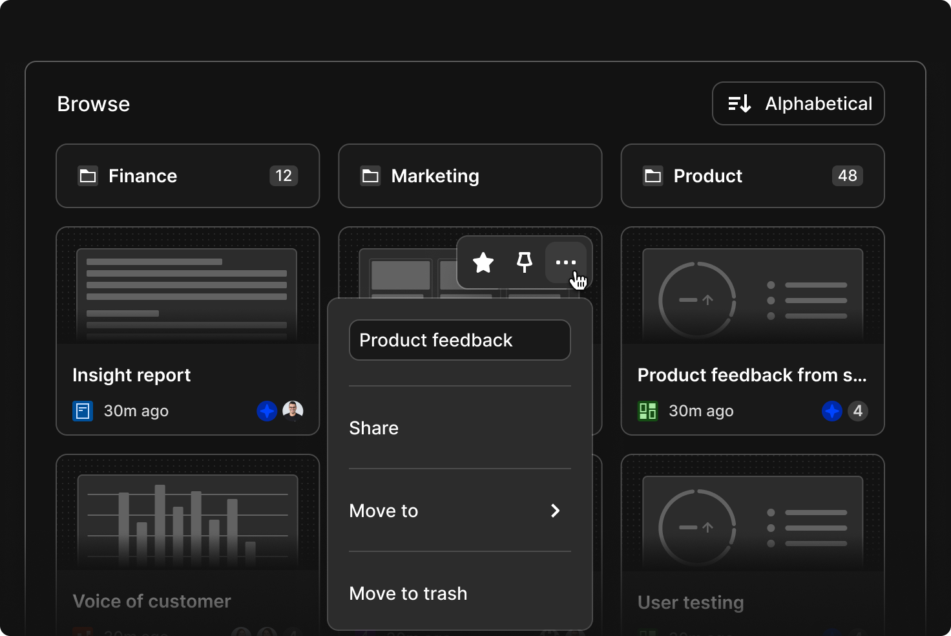Select Move to trash from the menu
The height and width of the screenshot is (636, 951).
coord(408,593)
